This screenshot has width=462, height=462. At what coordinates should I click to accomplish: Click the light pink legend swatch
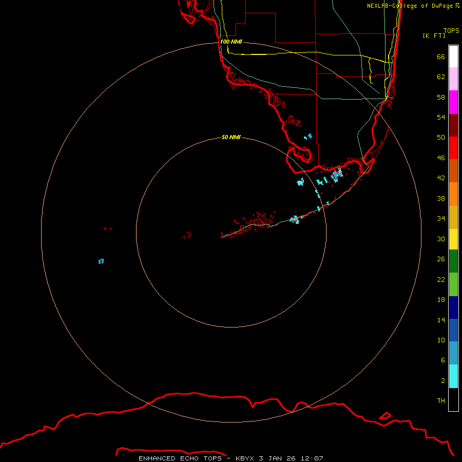[453, 79]
